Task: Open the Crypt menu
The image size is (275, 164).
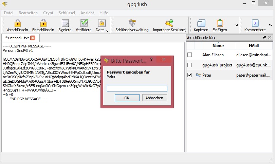Action: point(48,13)
